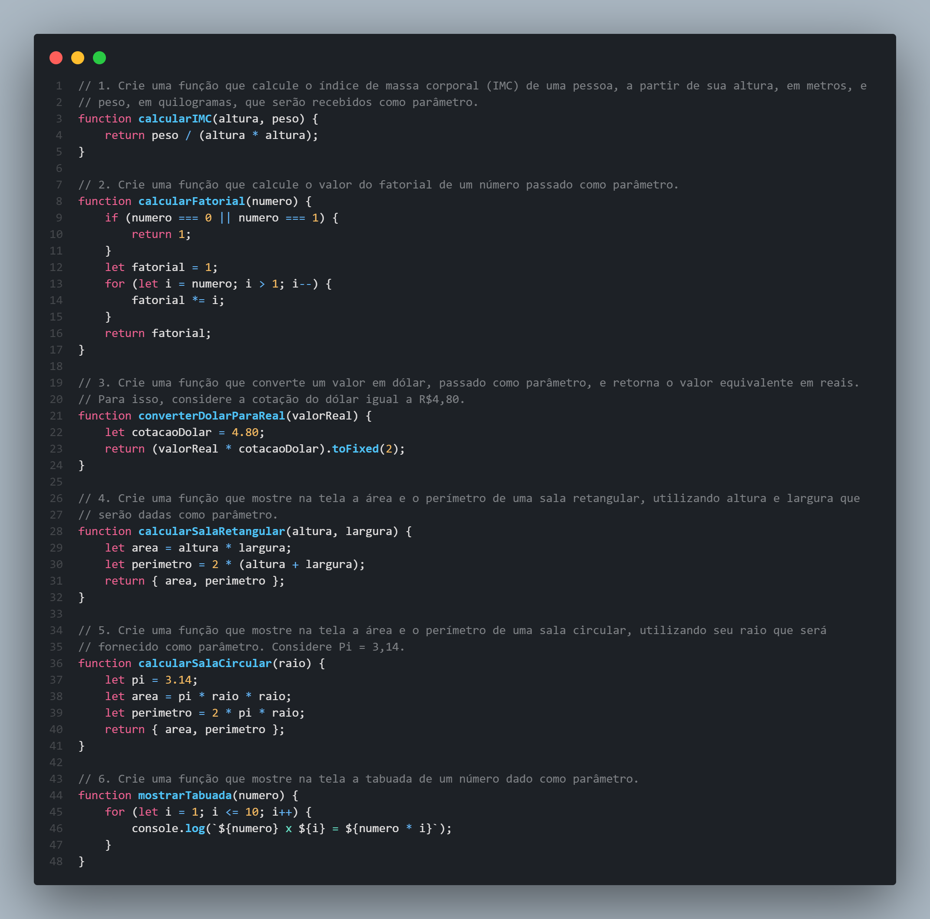
Task: Click the 'if' keyword on line 9
Action: [112, 218]
